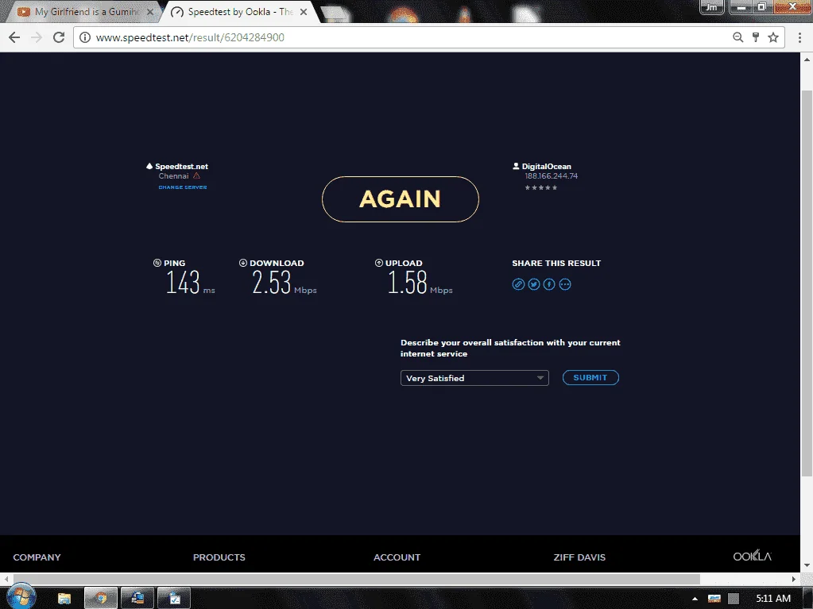
Task: Share the result on Twitter
Action: 533,284
